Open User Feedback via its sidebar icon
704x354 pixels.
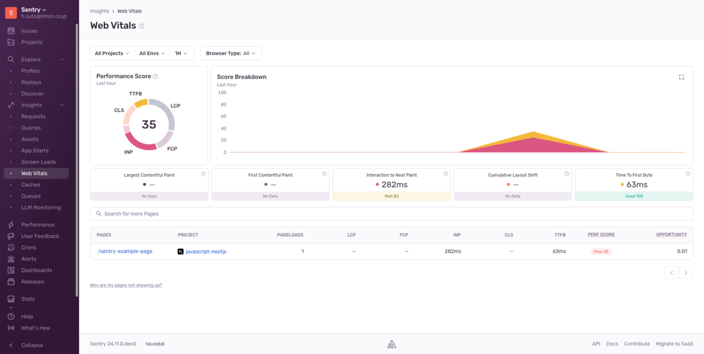pos(9,236)
